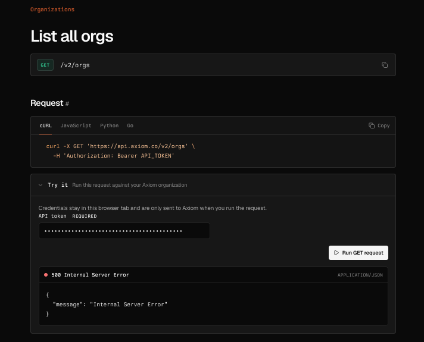Click the REQUIRED label beside API token
This screenshot has height=342, width=424.
85,216
